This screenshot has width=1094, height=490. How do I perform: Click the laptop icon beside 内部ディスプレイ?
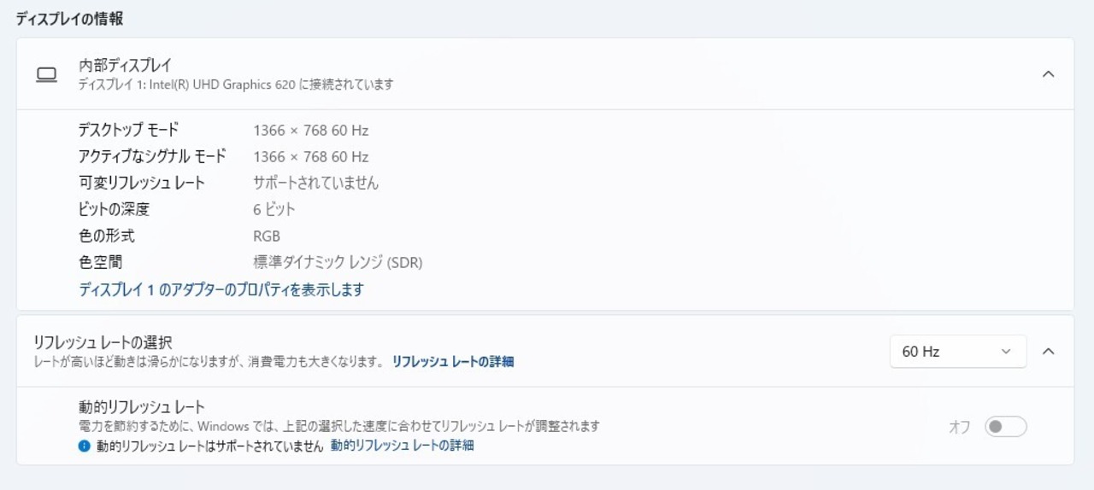click(x=46, y=74)
